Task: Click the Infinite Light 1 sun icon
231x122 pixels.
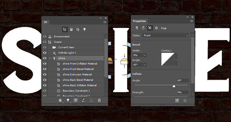Action: pyautogui.click(x=54, y=53)
